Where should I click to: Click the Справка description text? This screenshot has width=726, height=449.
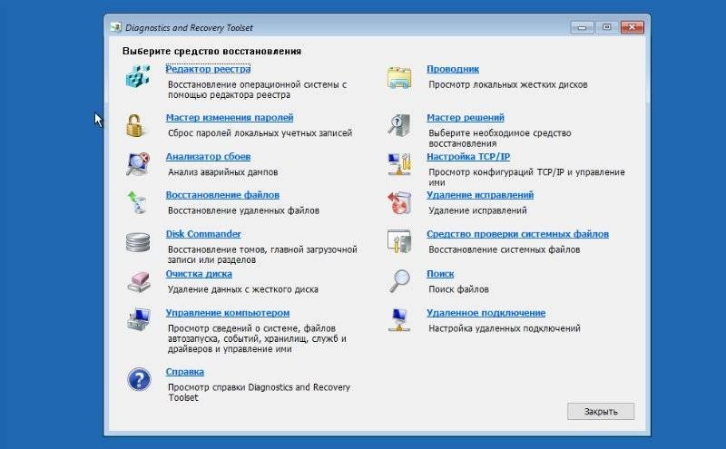(x=259, y=392)
